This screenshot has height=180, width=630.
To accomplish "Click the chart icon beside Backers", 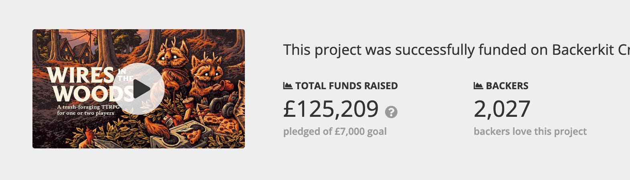I will click(478, 86).
